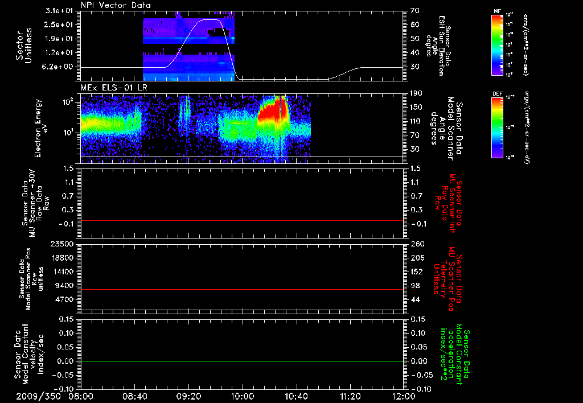The width and height of the screenshot is (583, 403).
Task: Click the 10:00 time axis label
Action: pyautogui.click(x=243, y=396)
